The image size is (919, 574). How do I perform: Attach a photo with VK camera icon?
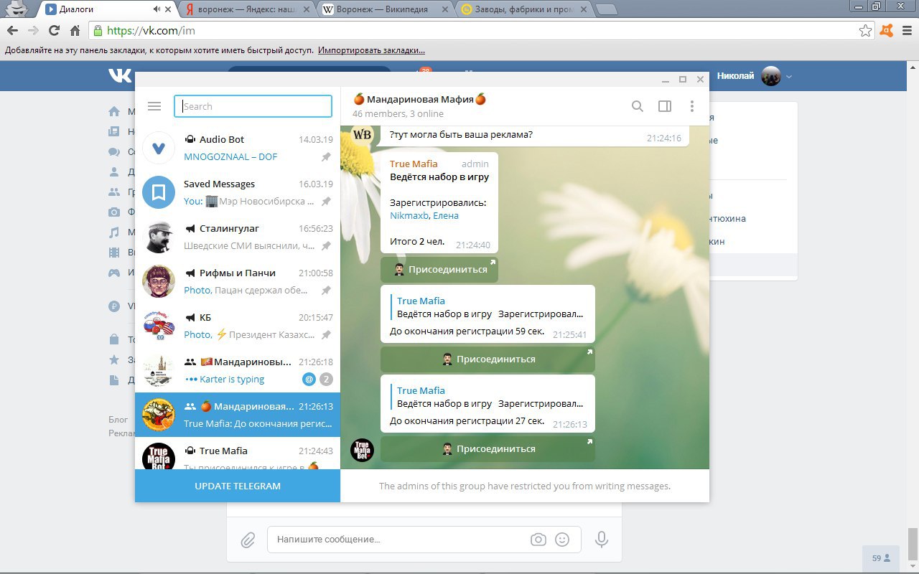click(538, 540)
